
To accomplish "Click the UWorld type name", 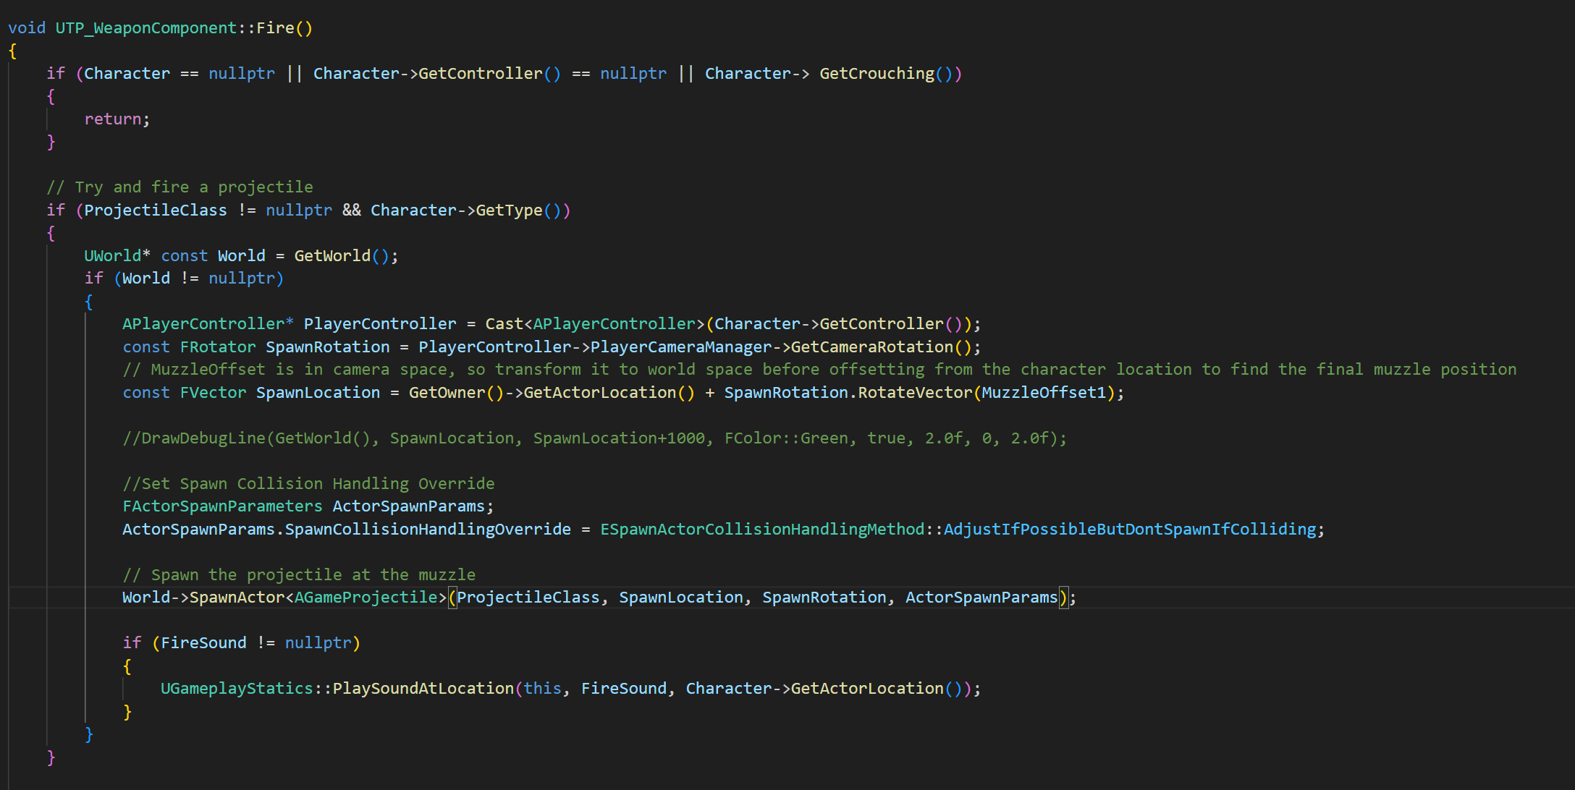I will [113, 256].
